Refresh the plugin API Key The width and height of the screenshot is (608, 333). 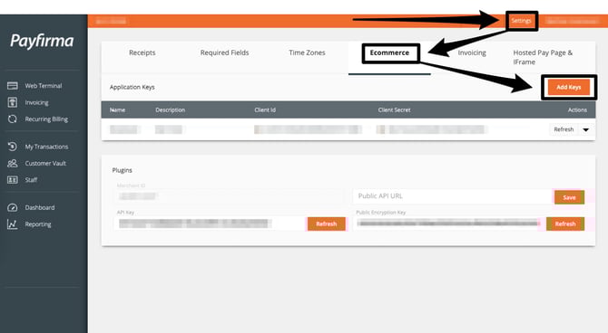(326, 224)
